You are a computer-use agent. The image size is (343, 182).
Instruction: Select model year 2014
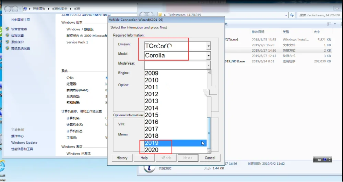175,108
